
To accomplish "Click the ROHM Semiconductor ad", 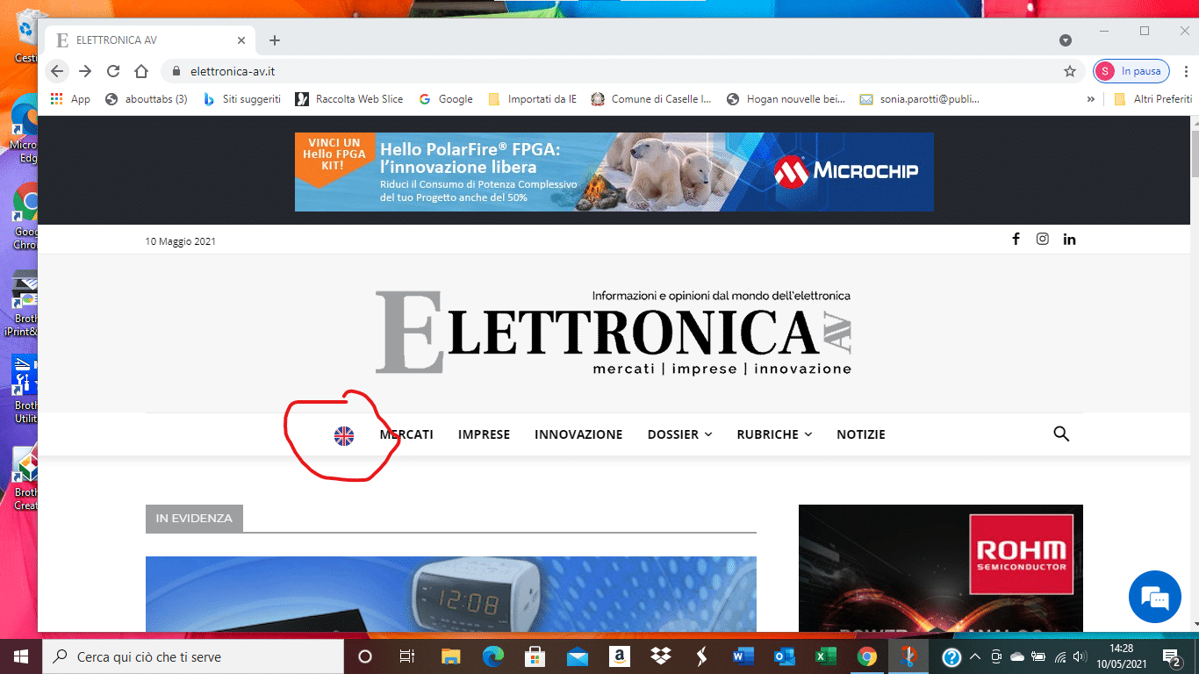I will tap(941, 568).
